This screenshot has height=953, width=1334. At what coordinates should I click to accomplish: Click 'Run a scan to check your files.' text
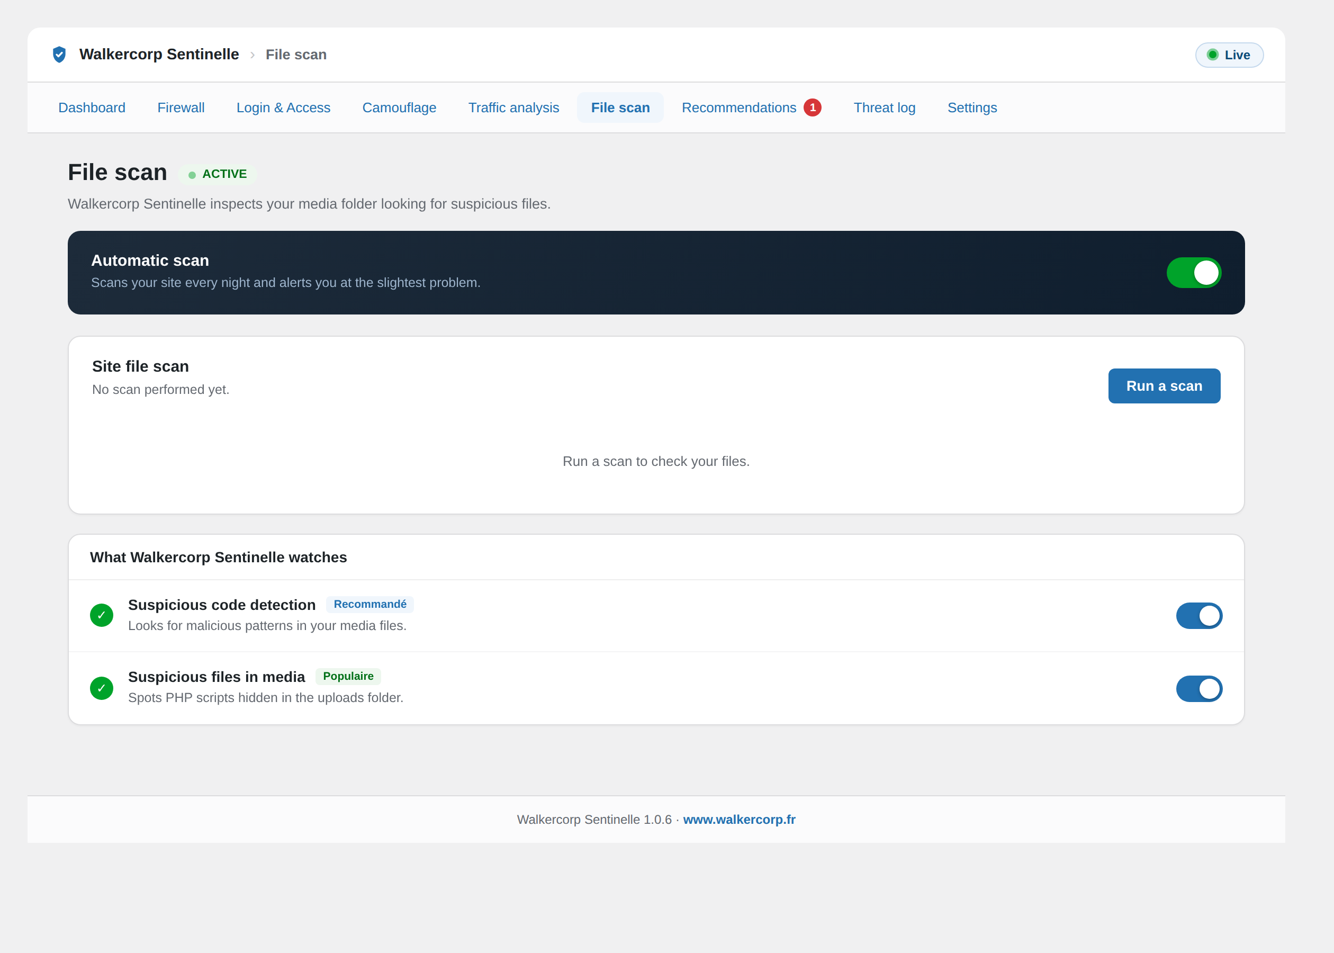(656, 461)
